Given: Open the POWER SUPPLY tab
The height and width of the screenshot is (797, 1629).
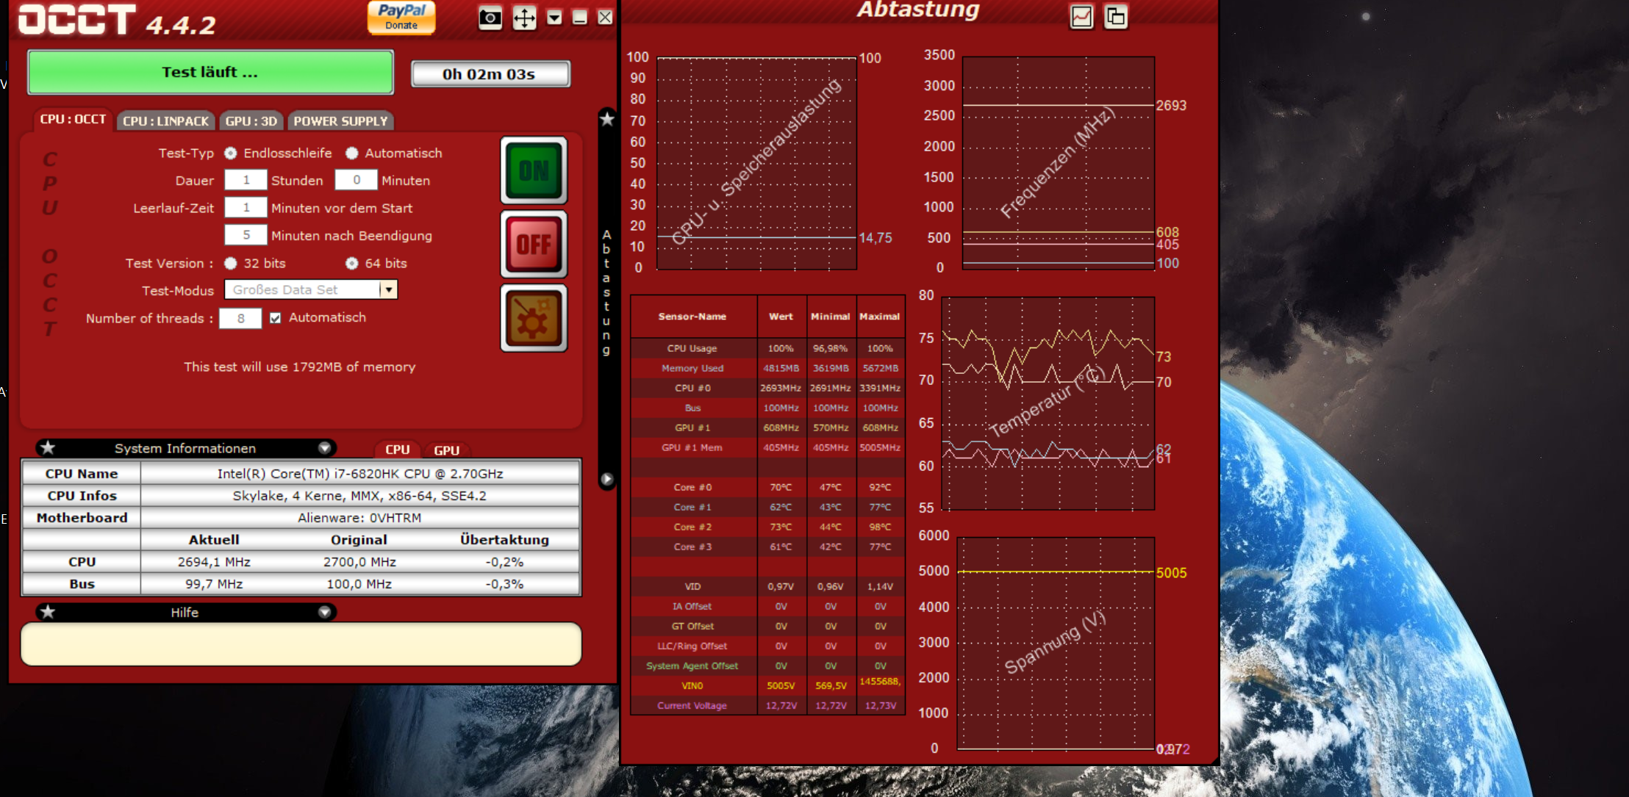Looking at the screenshot, I should click(x=340, y=121).
